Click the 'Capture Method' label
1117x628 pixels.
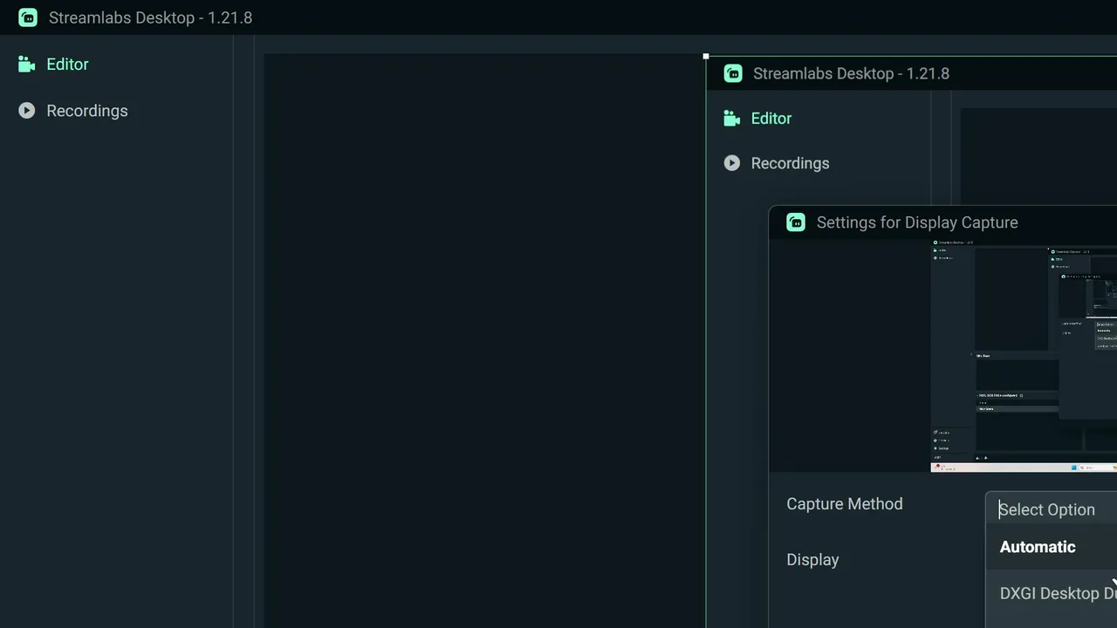pos(845,504)
